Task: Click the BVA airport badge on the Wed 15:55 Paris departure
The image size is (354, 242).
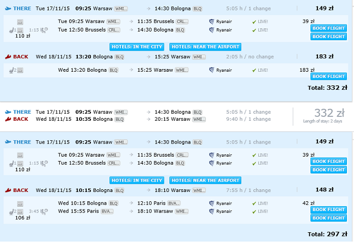Action: (x=107, y=212)
